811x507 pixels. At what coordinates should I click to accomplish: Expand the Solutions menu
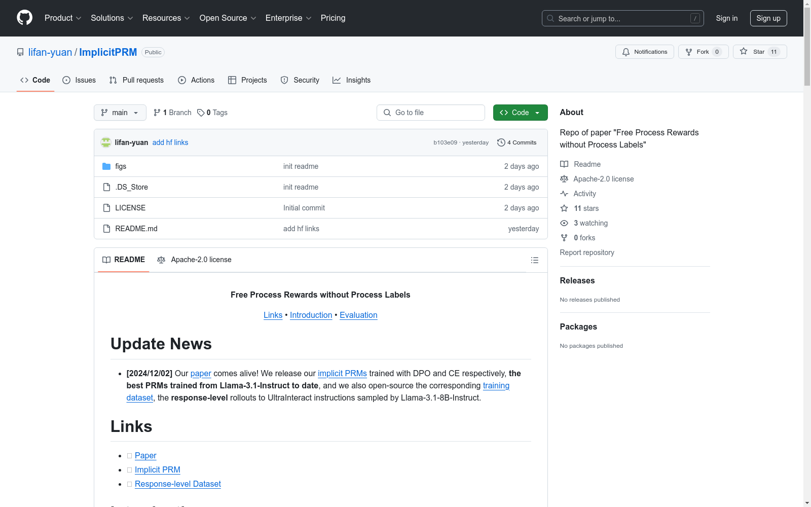(112, 18)
